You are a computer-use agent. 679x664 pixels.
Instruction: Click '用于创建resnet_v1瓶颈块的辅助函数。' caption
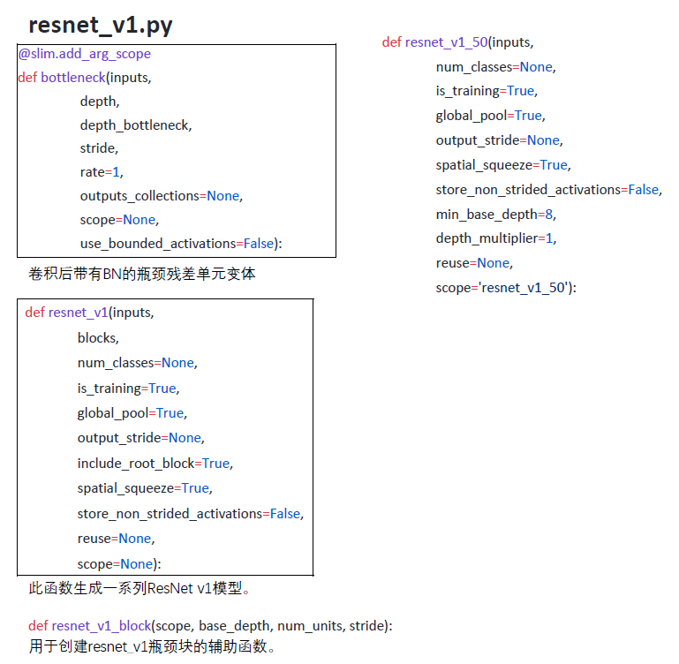tap(152, 646)
